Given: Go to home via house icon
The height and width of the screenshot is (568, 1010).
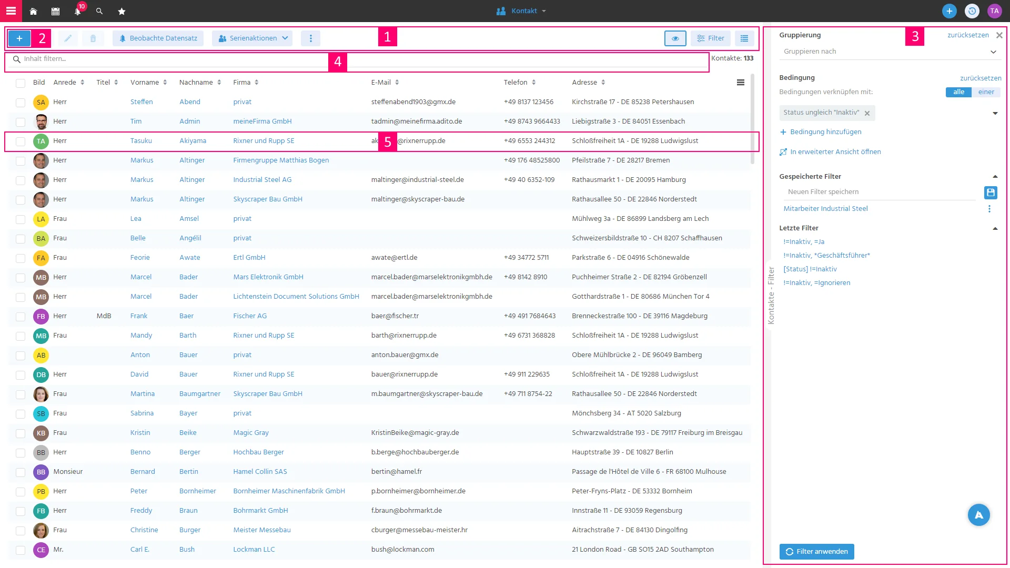Looking at the screenshot, I should (33, 11).
